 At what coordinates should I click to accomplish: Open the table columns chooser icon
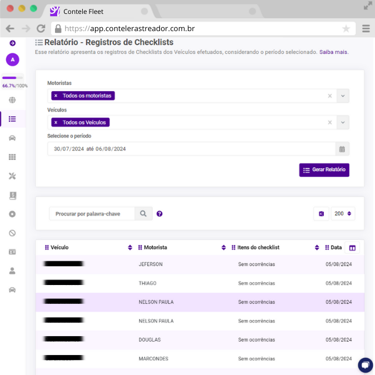click(352, 248)
